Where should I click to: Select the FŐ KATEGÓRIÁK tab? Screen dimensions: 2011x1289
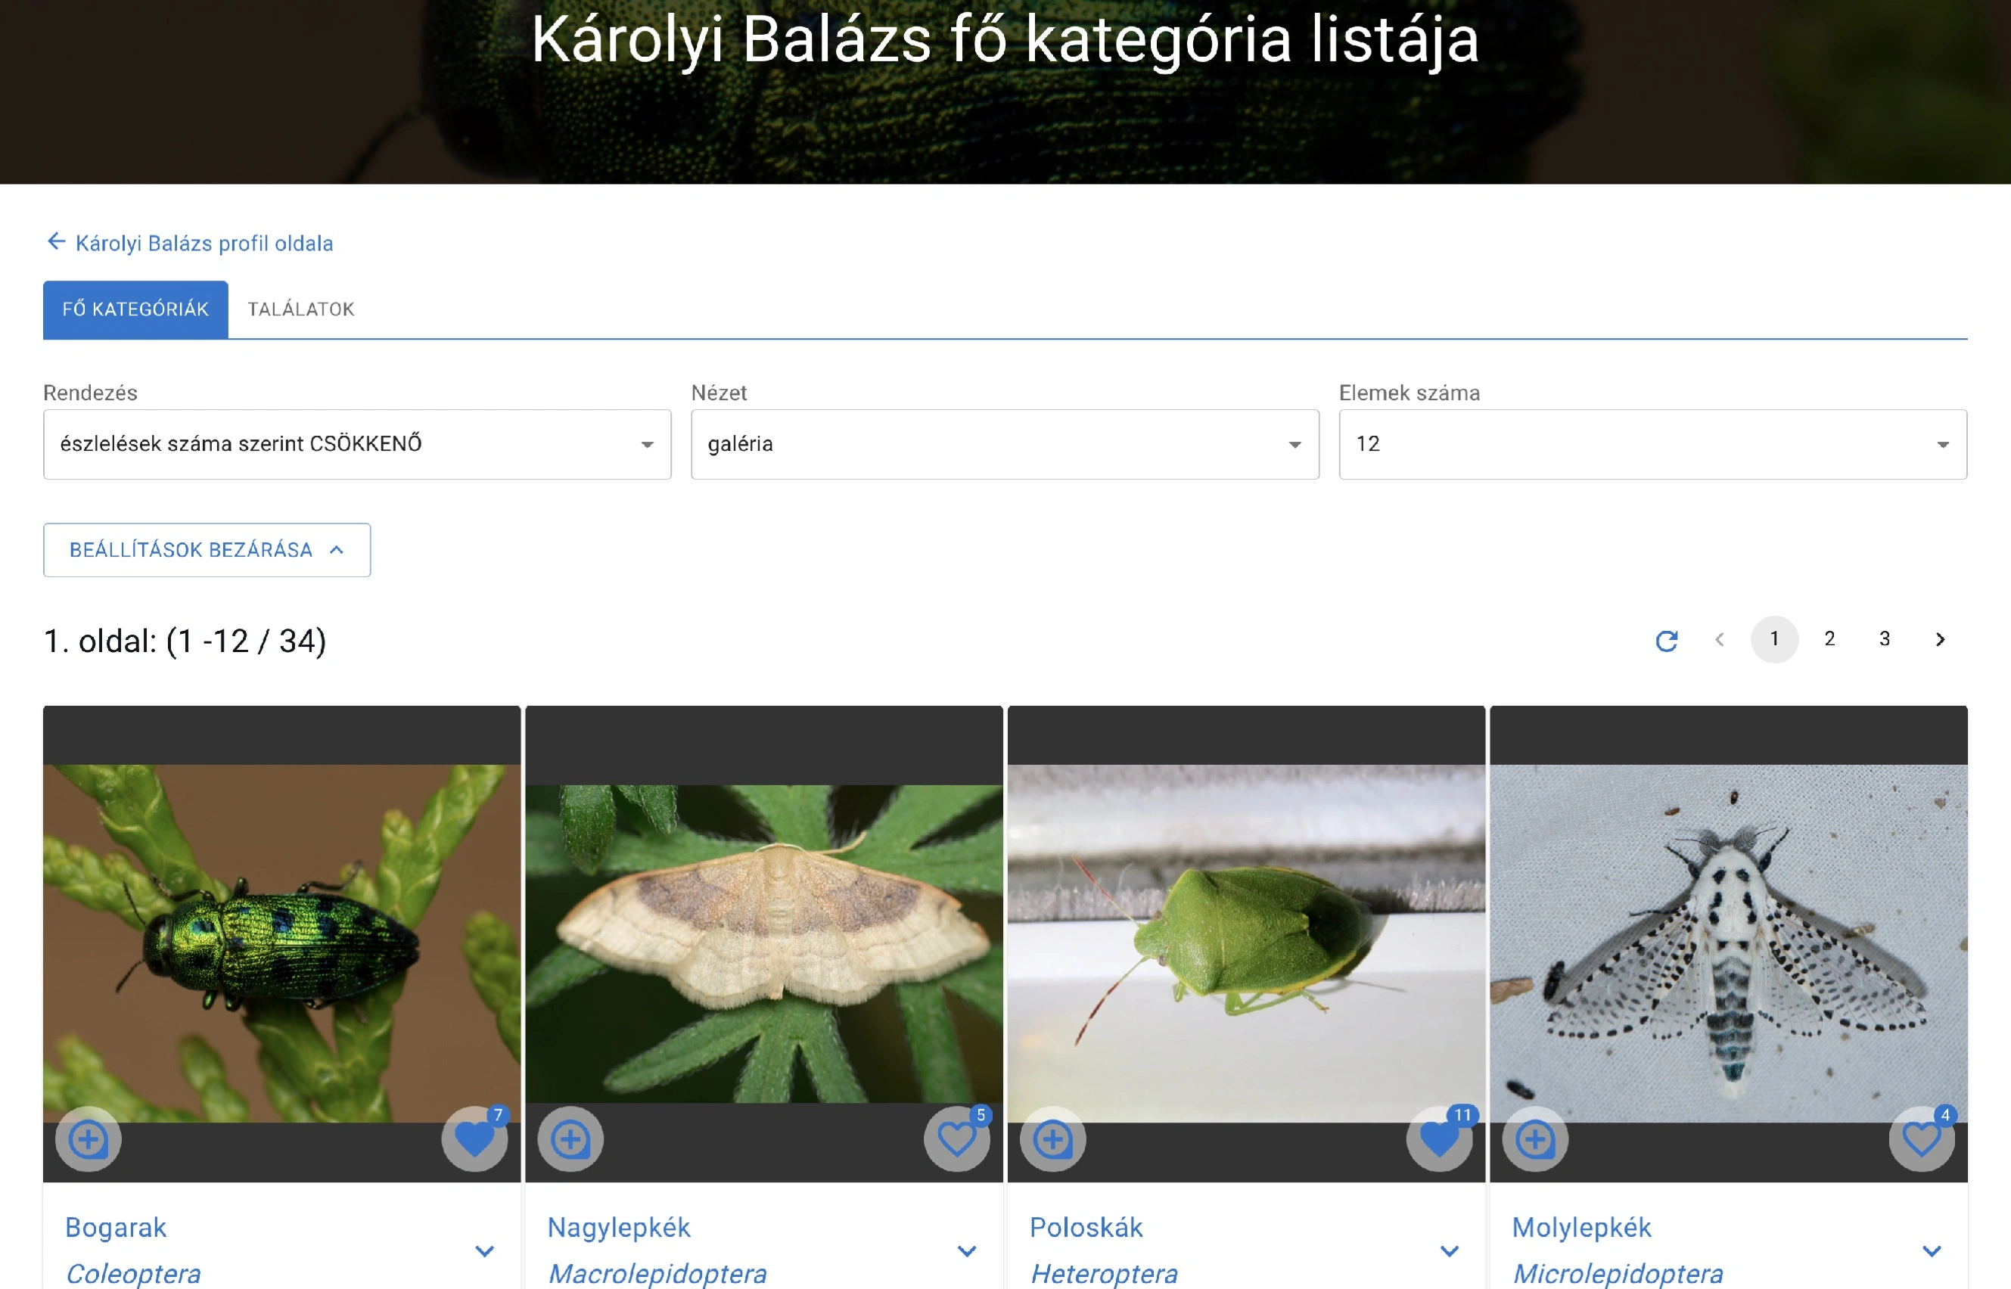click(135, 309)
